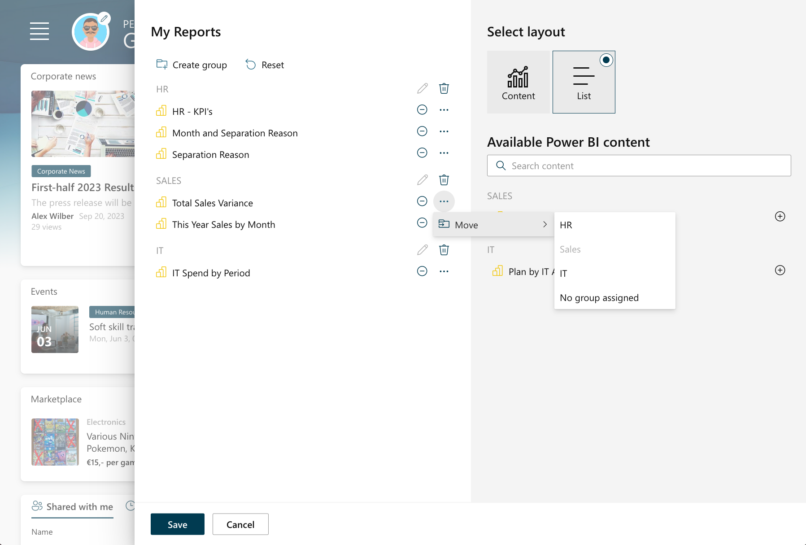
Task: Save the My Reports changes
Action: tap(177, 524)
